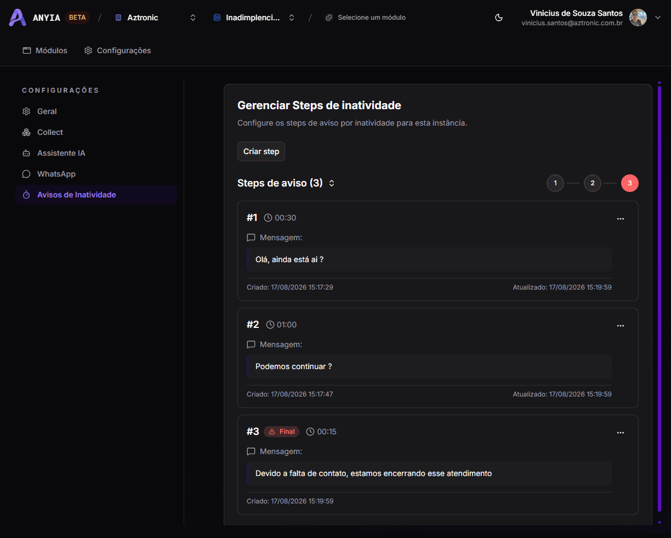Select Avisos de Inatividade sidebar item
671x538 pixels.
coord(96,195)
